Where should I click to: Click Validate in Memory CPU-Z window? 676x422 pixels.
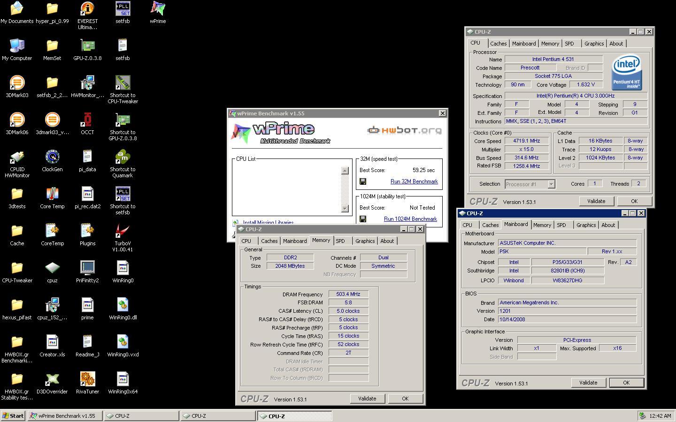(367, 399)
